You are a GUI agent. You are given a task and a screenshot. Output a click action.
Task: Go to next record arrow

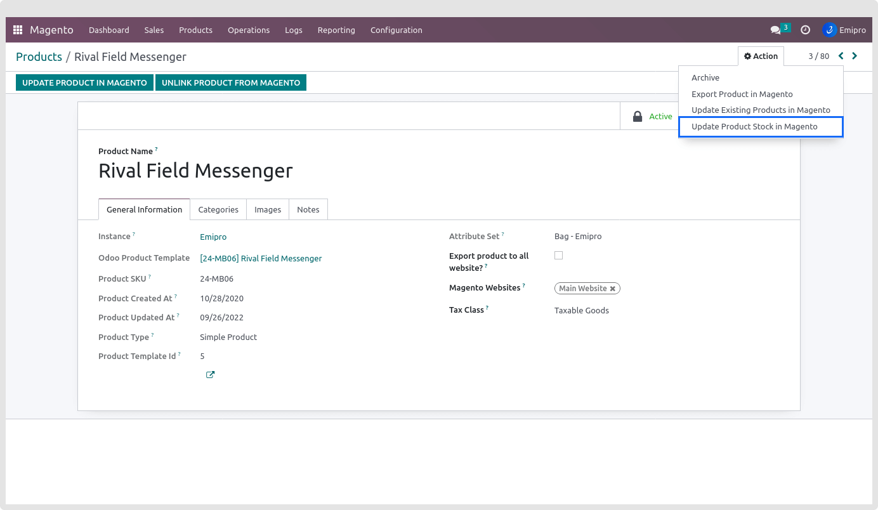pyautogui.click(x=855, y=56)
